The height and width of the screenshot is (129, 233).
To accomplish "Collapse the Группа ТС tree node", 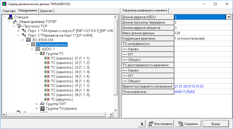I will pyautogui.click(x=36, y=54).
